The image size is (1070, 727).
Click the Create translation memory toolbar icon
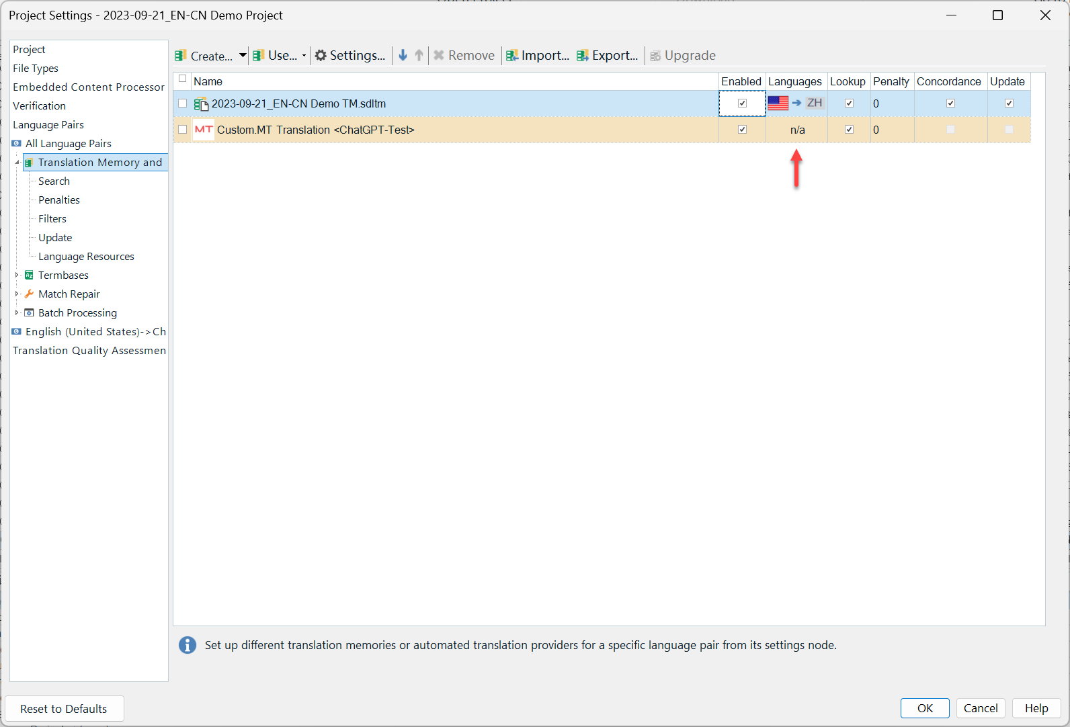[x=180, y=56]
